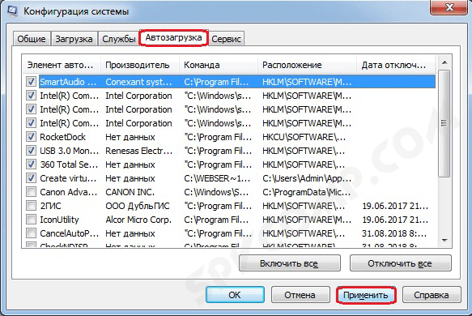Click HKCU\SOFTWARE location cell of RocketDock
Viewport: 472px width, 316px height.
(304, 137)
